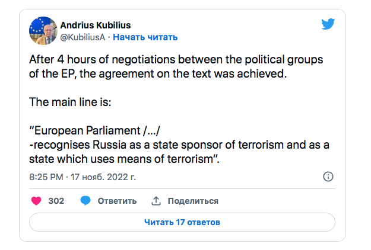Open the Читать 17 ответов button
The image size is (371, 250).
182,223
